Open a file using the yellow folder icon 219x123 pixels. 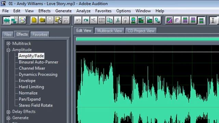point(42,20)
